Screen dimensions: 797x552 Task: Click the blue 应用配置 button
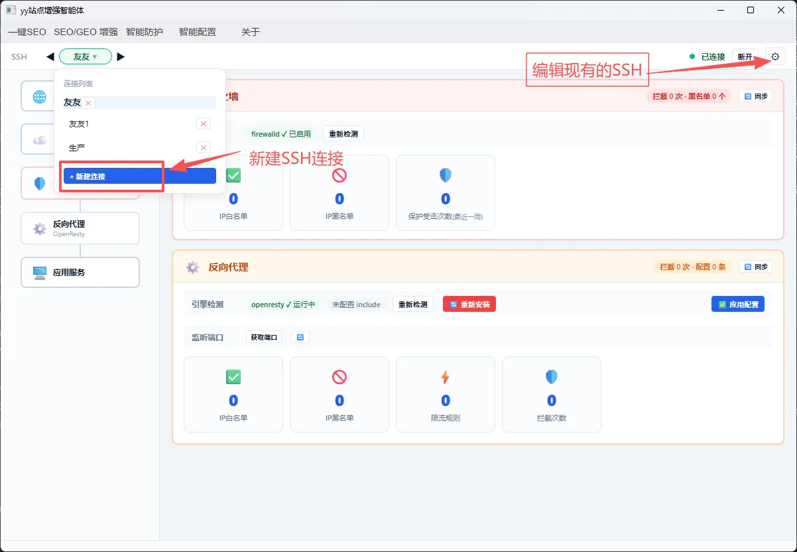[x=738, y=305]
